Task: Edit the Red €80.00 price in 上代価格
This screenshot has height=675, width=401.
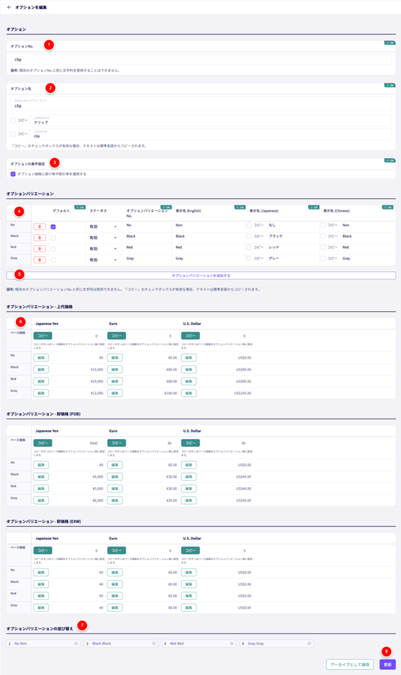Action: click(x=115, y=382)
